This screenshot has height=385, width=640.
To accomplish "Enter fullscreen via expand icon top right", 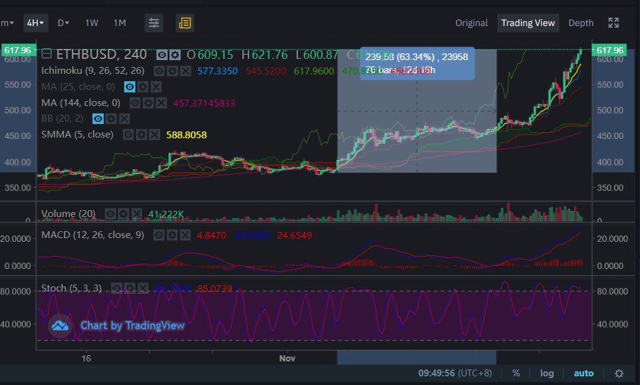I will coord(613,22).
